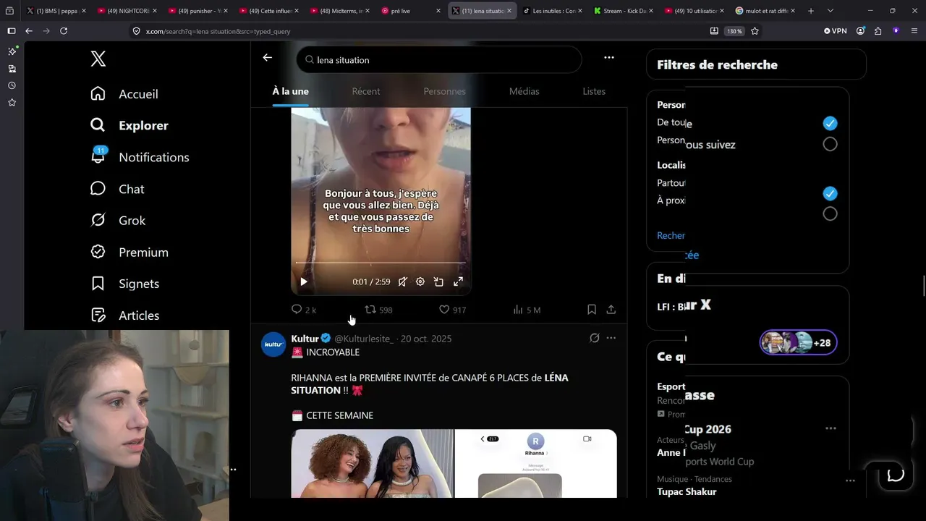Bookmark this page with the star

point(755,31)
